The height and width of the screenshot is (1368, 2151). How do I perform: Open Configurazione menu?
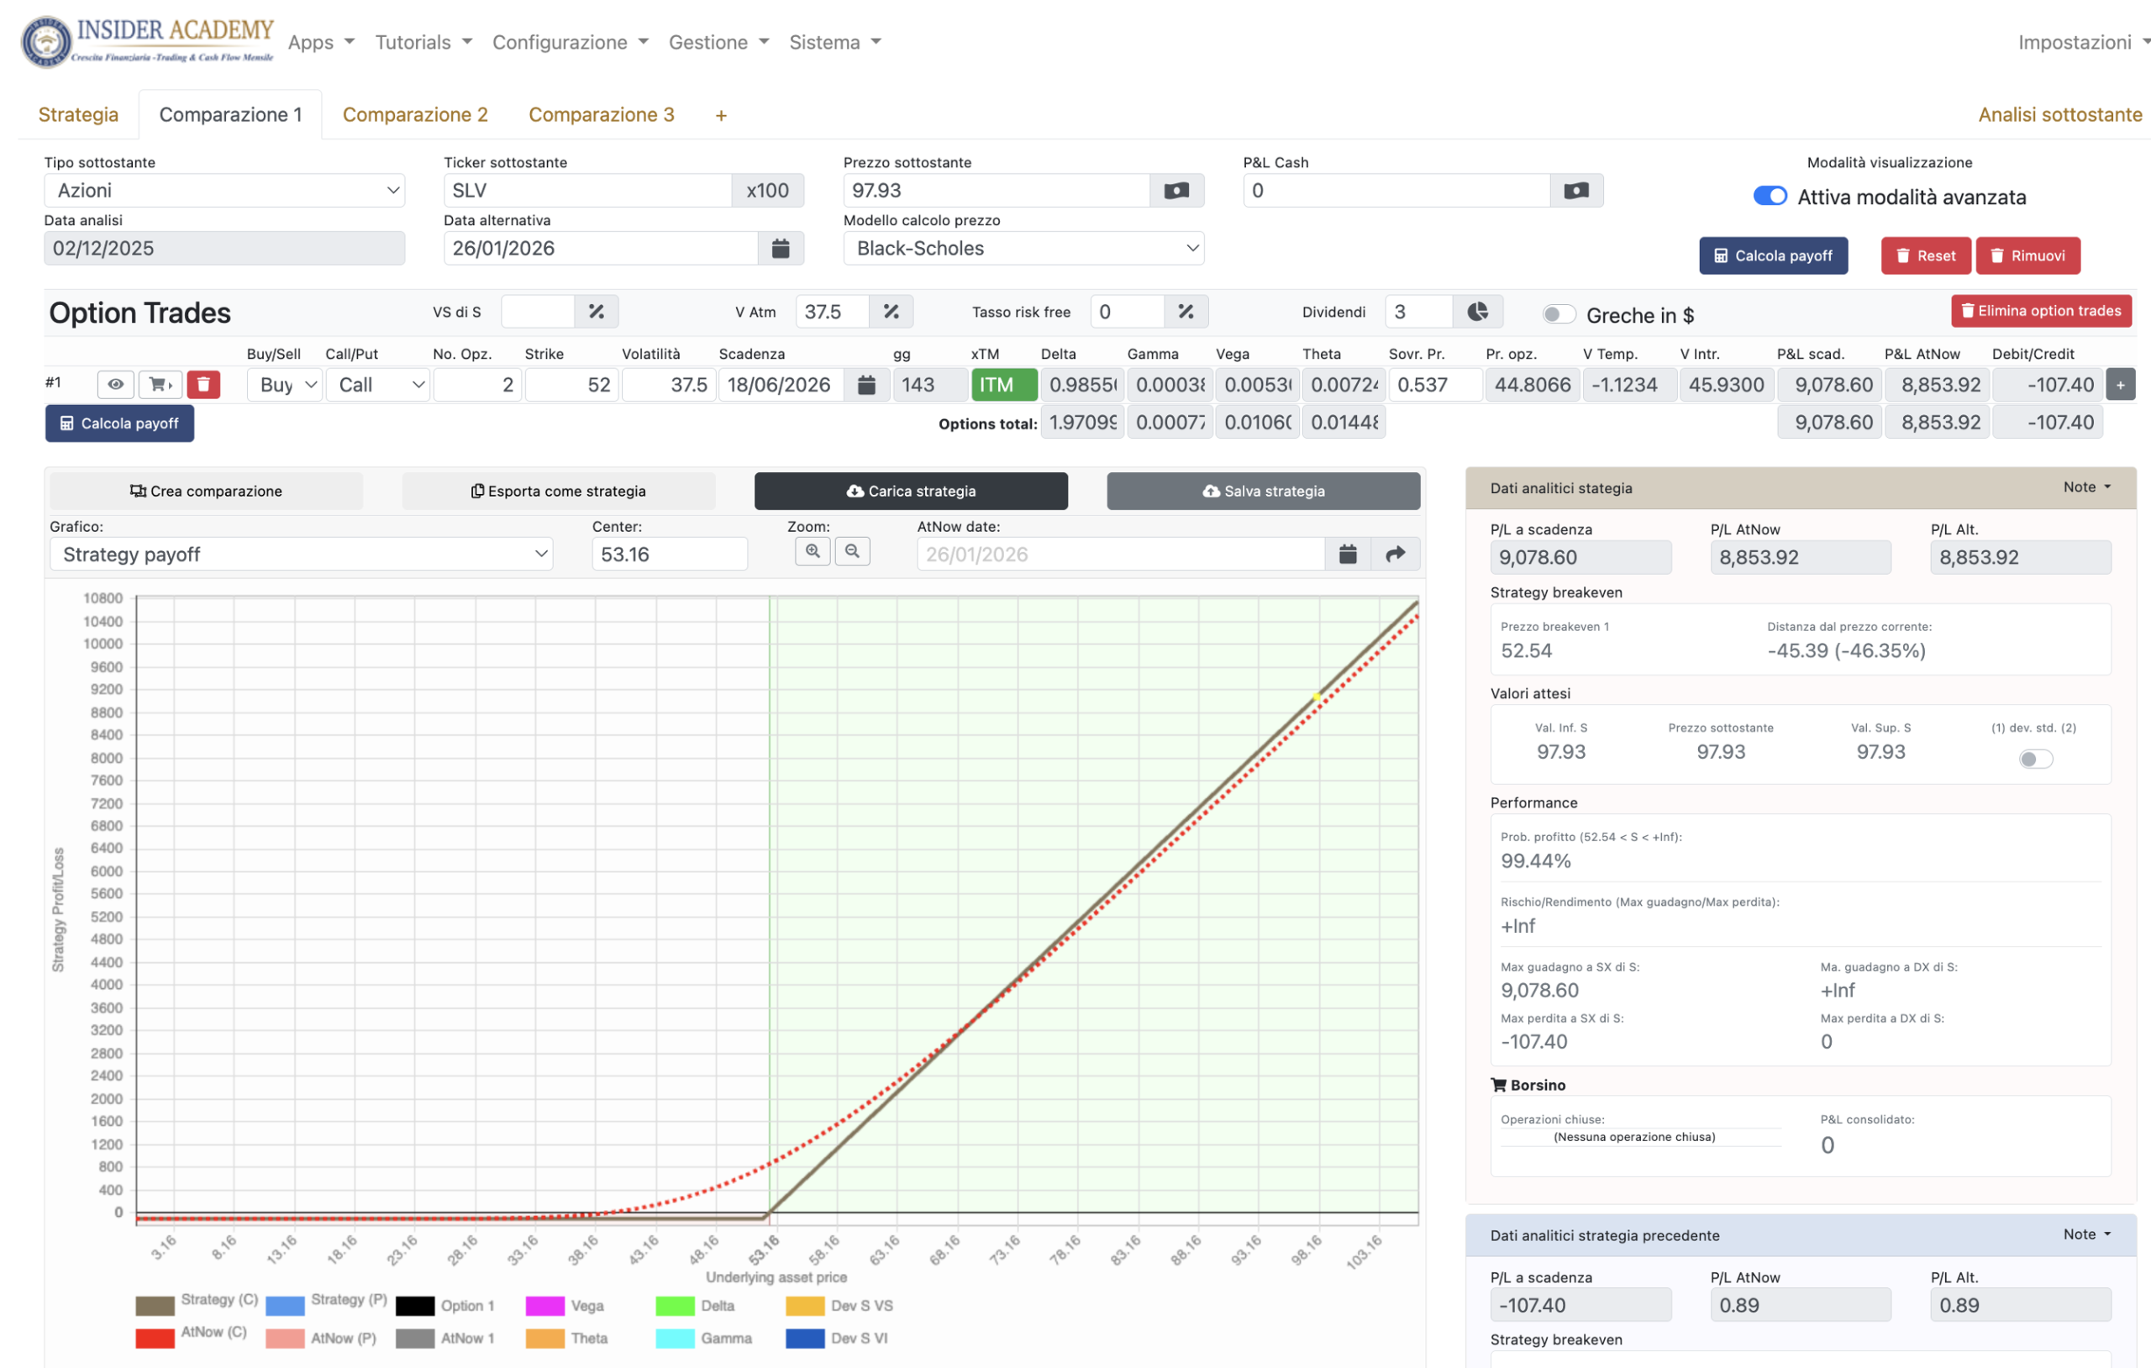pyautogui.click(x=571, y=42)
